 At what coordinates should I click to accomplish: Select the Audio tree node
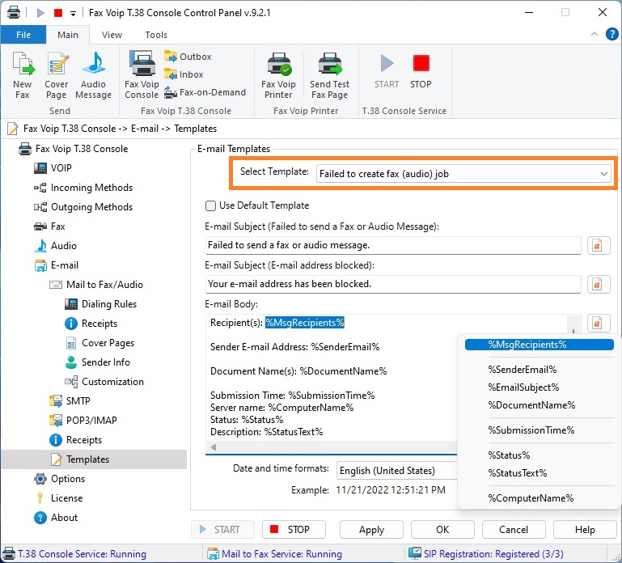pos(56,246)
